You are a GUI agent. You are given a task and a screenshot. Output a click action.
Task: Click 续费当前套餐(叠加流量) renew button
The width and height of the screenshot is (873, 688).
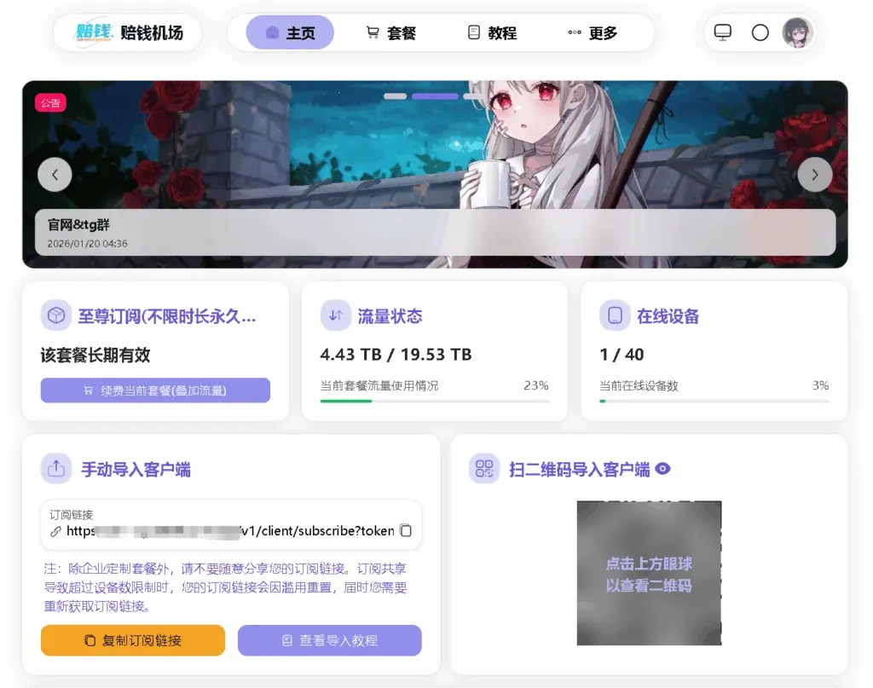point(155,390)
